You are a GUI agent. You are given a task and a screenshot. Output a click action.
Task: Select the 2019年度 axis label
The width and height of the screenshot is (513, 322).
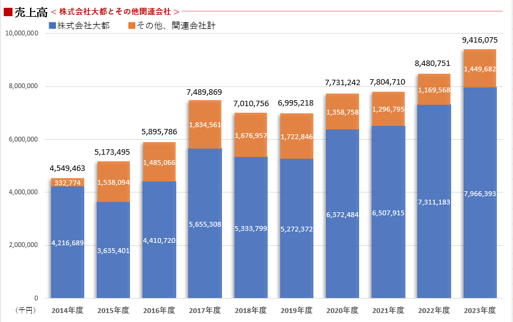pyautogui.click(x=296, y=310)
